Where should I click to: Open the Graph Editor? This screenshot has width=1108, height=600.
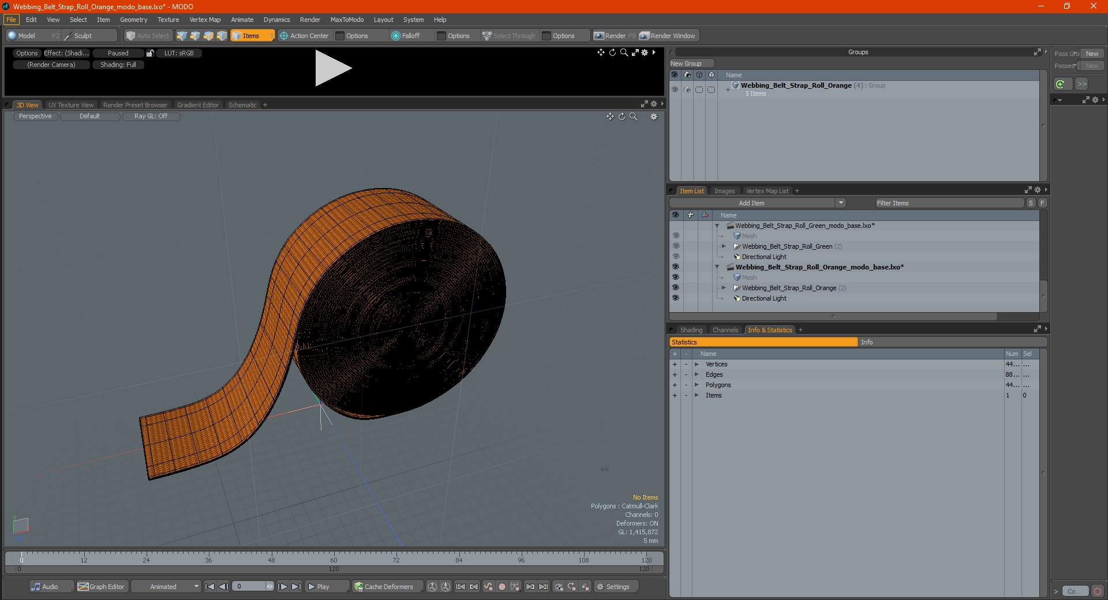click(x=102, y=587)
